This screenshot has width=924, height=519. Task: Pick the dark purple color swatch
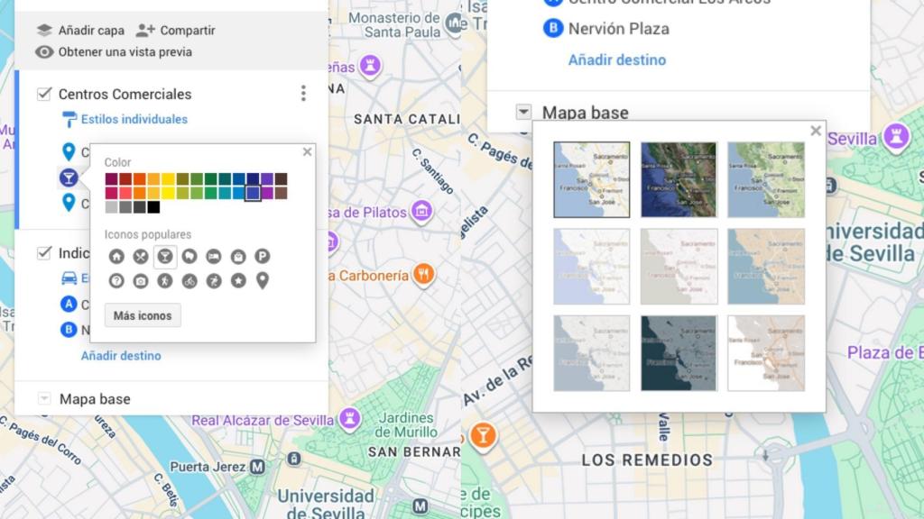click(x=266, y=178)
